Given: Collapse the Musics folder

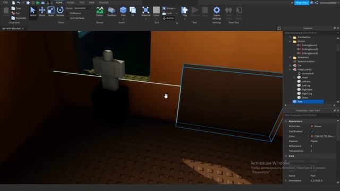Looking at the screenshot, I should (x=290, y=41).
